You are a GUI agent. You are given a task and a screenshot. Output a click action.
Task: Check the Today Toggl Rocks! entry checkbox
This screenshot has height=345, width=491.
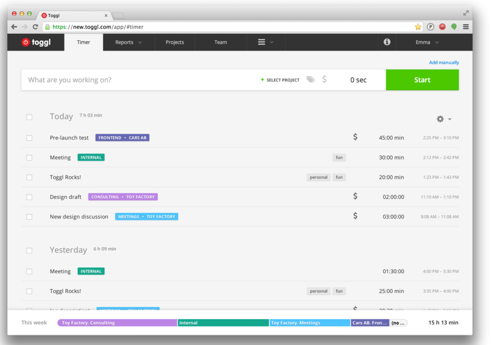point(29,177)
